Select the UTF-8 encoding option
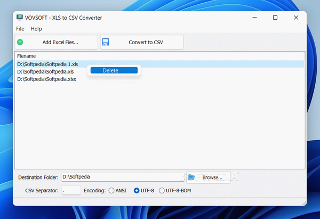Image resolution: width=320 pixels, height=219 pixels. pyautogui.click(x=143, y=191)
